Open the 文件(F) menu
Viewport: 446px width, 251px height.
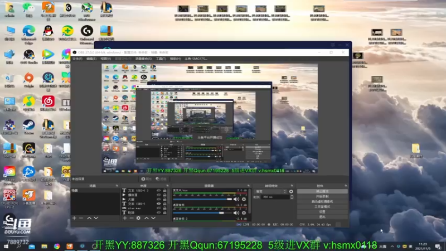pyautogui.click(x=77, y=59)
